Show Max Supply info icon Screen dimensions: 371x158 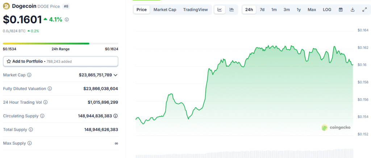[x=30, y=144]
